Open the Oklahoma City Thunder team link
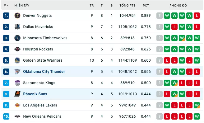This screenshot has height=123, width=204. pyautogui.click(x=44, y=72)
